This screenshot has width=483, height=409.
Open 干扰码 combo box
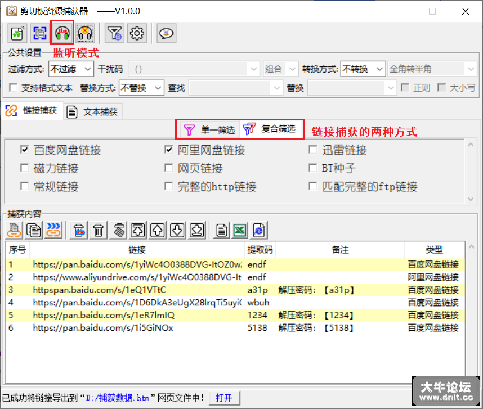(194, 69)
